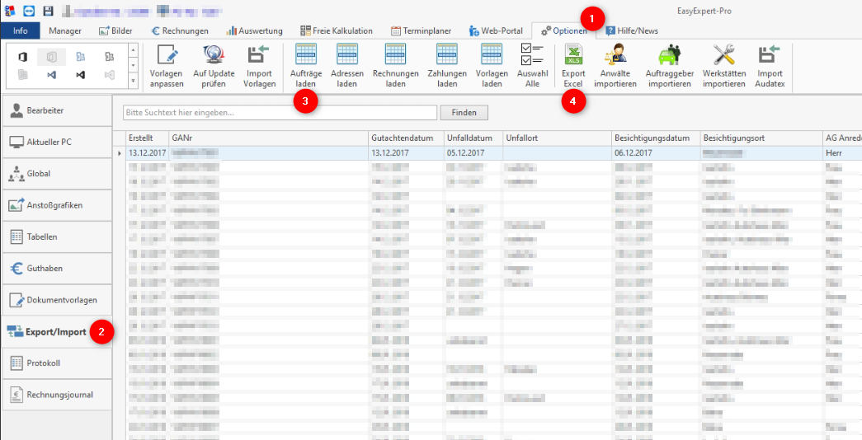Open the Hilfe/News tab
The image size is (862, 440).
pyautogui.click(x=631, y=30)
